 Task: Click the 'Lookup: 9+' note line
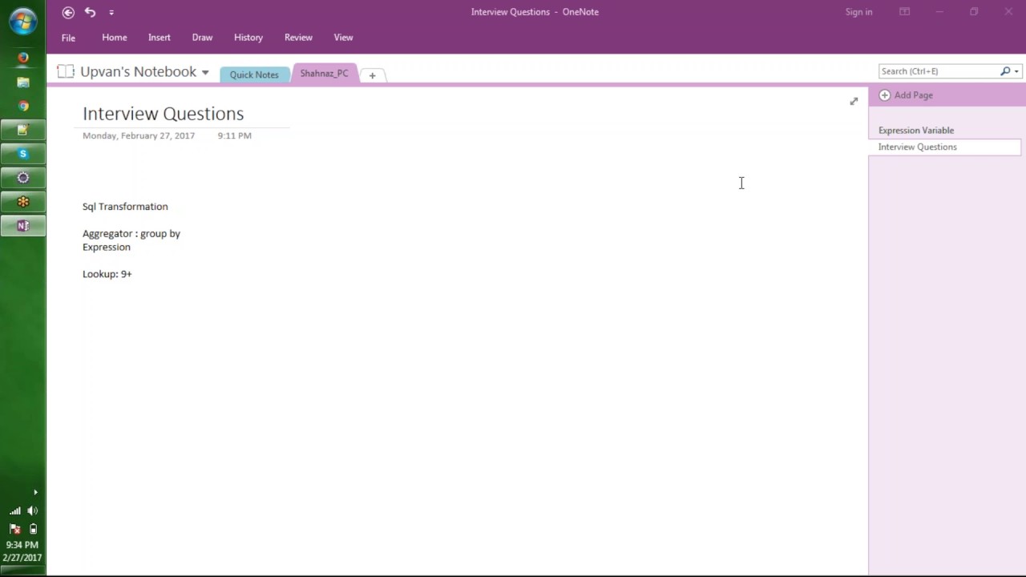(x=107, y=274)
